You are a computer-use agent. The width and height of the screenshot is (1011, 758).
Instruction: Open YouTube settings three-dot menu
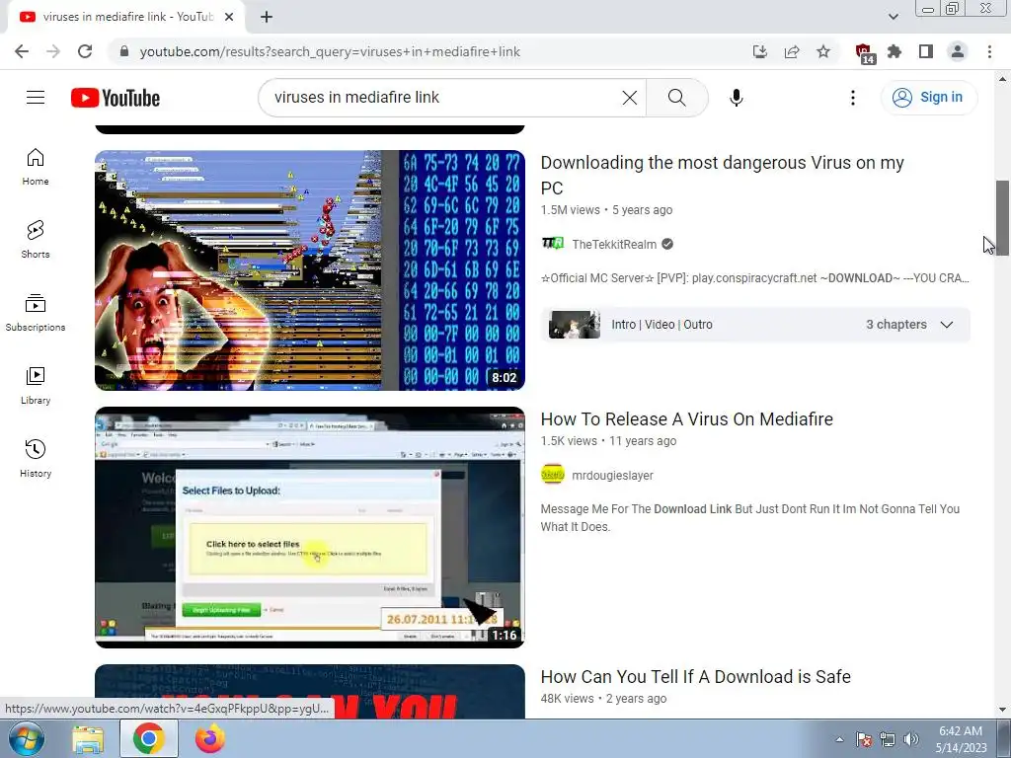click(852, 98)
